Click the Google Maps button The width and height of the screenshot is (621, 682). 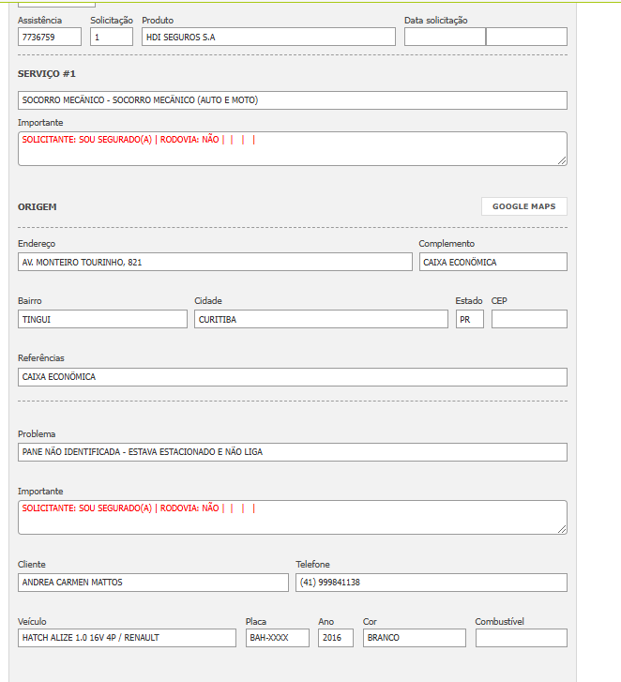pos(523,206)
